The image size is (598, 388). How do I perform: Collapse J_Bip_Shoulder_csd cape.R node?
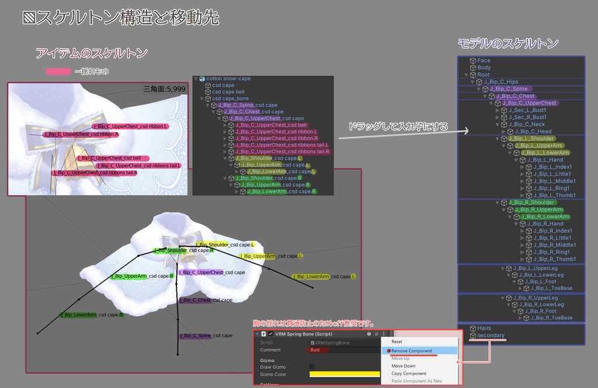(x=225, y=178)
